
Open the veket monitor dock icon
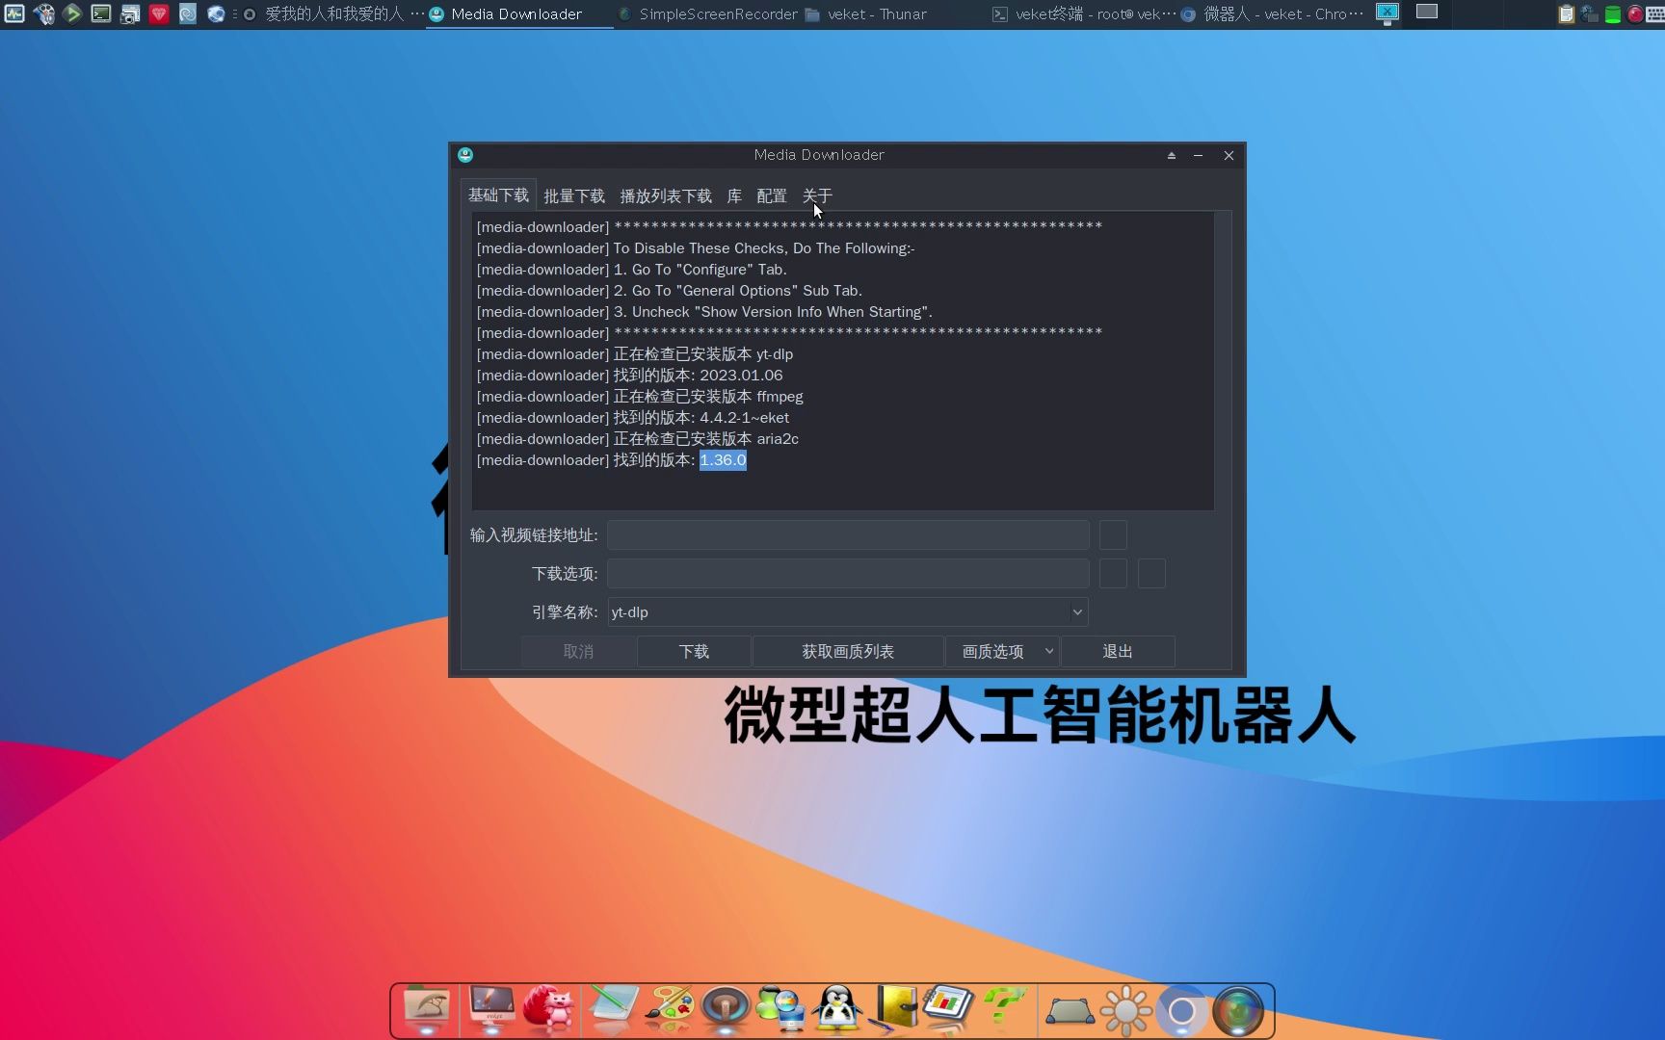pos(491,1009)
